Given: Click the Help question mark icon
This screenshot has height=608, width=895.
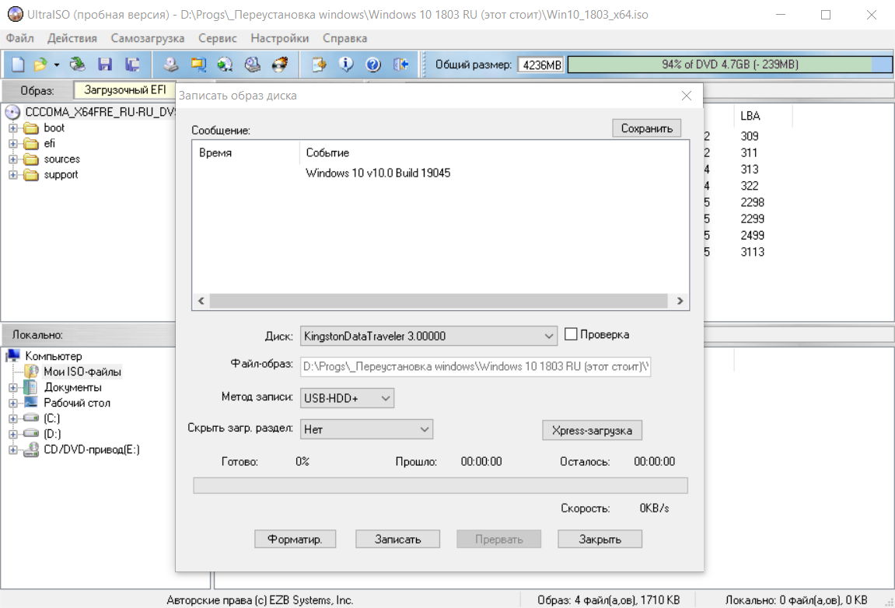Looking at the screenshot, I should click(373, 65).
